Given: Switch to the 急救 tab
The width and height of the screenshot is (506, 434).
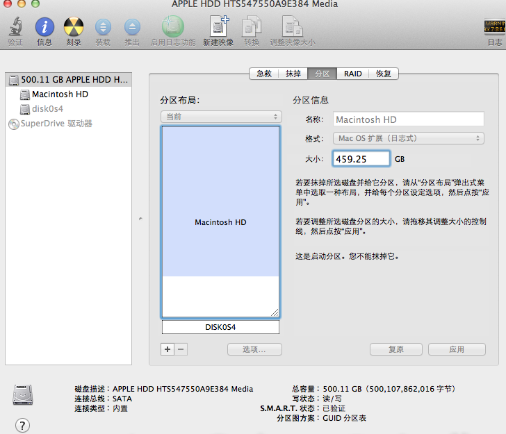Looking at the screenshot, I should pyautogui.click(x=264, y=74).
